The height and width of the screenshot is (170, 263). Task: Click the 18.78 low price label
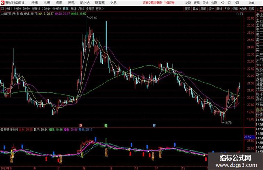coord(228,123)
